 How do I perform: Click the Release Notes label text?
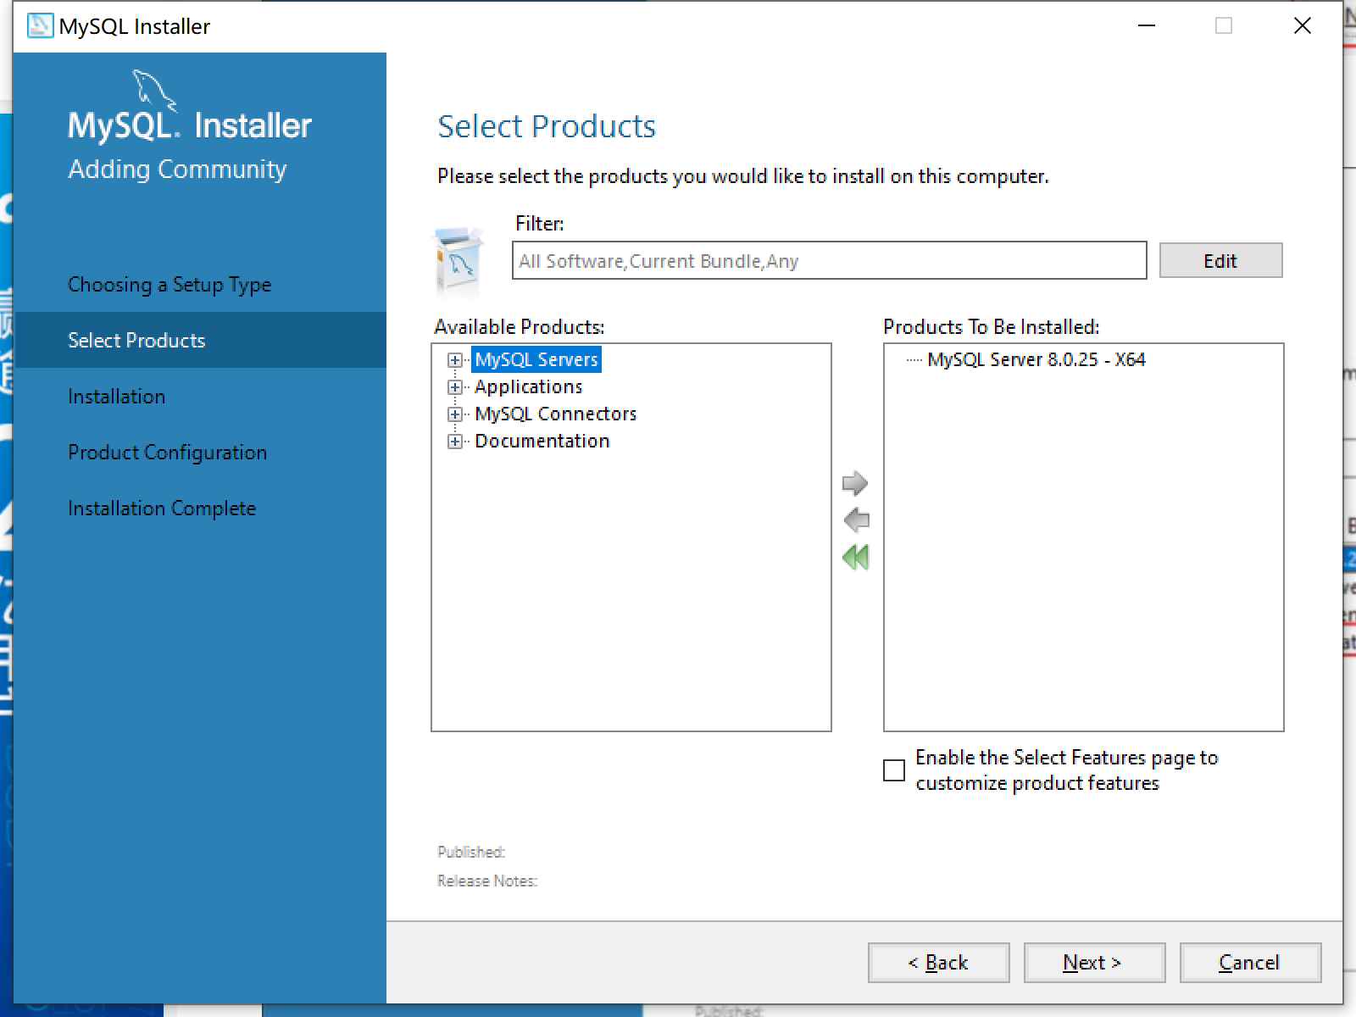(487, 881)
